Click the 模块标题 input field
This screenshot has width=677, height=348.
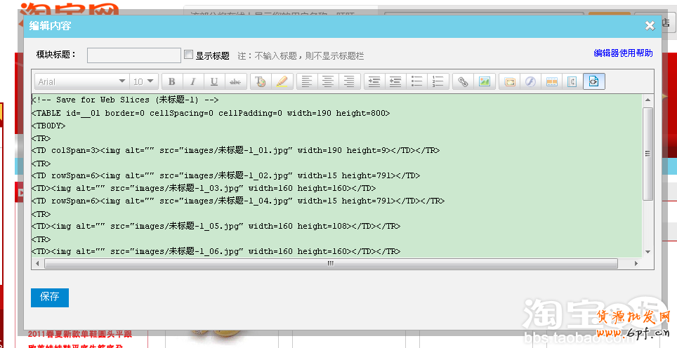point(133,55)
